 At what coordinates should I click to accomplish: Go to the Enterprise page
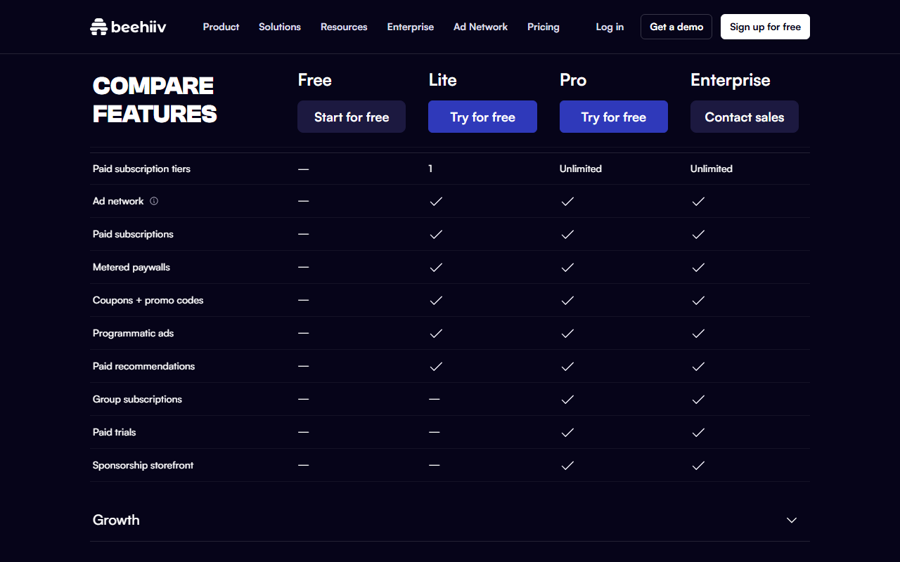click(x=411, y=27)
